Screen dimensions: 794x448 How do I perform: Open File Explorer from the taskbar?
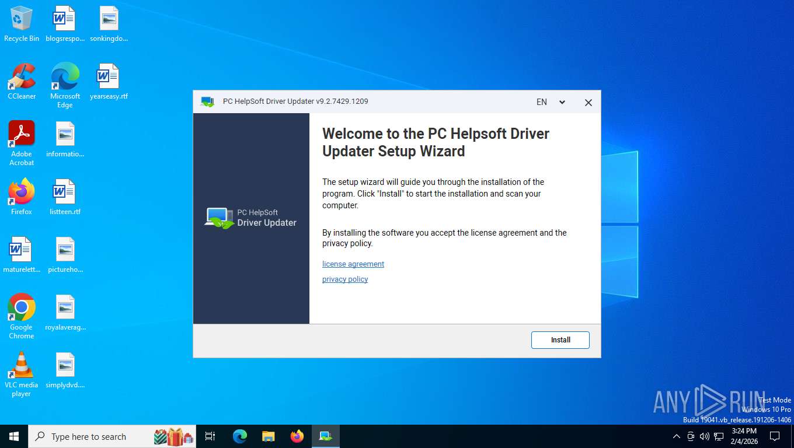pos(268,436)
